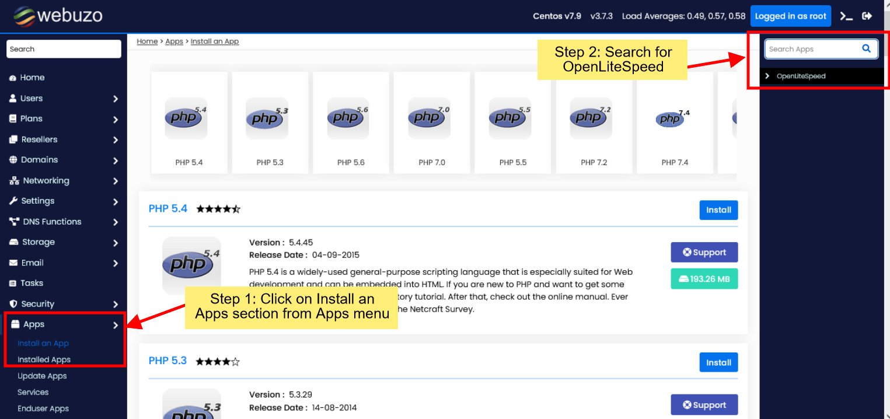Open Update Apps in sidebar
890x419 pixels.
42,376
